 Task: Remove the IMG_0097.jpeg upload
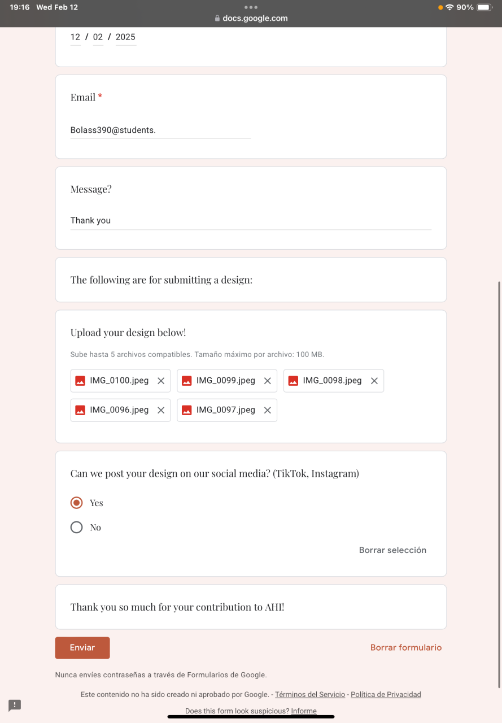(268, 410)
